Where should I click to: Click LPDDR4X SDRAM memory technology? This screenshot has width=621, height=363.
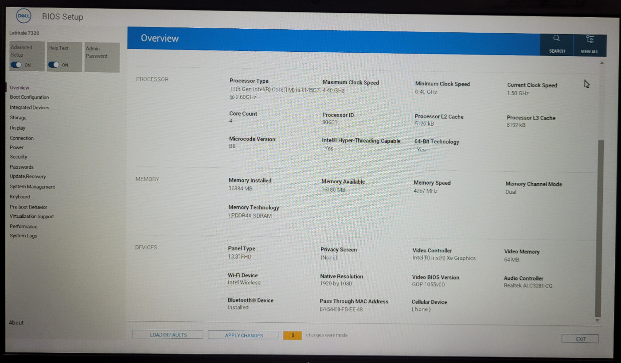click(x=250, y=216)
